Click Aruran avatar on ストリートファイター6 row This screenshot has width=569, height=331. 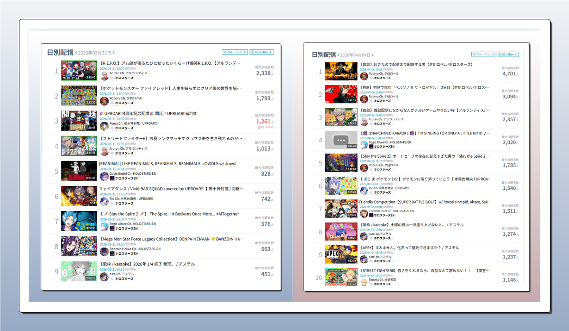104,151
